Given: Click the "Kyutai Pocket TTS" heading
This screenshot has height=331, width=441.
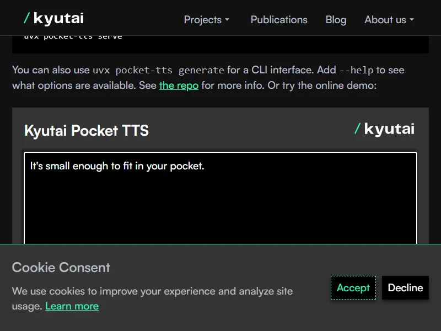Looking at the screenshot, I should coord(87,131).
